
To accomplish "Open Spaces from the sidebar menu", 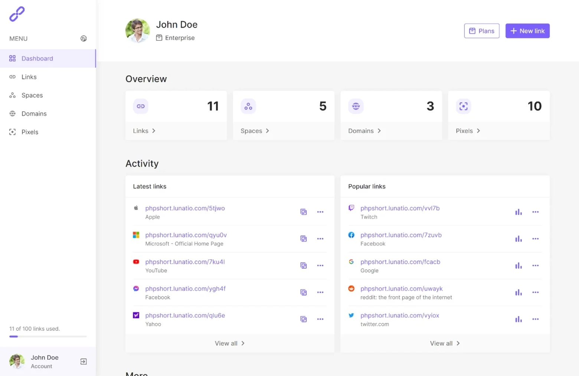I will (48, 95).
